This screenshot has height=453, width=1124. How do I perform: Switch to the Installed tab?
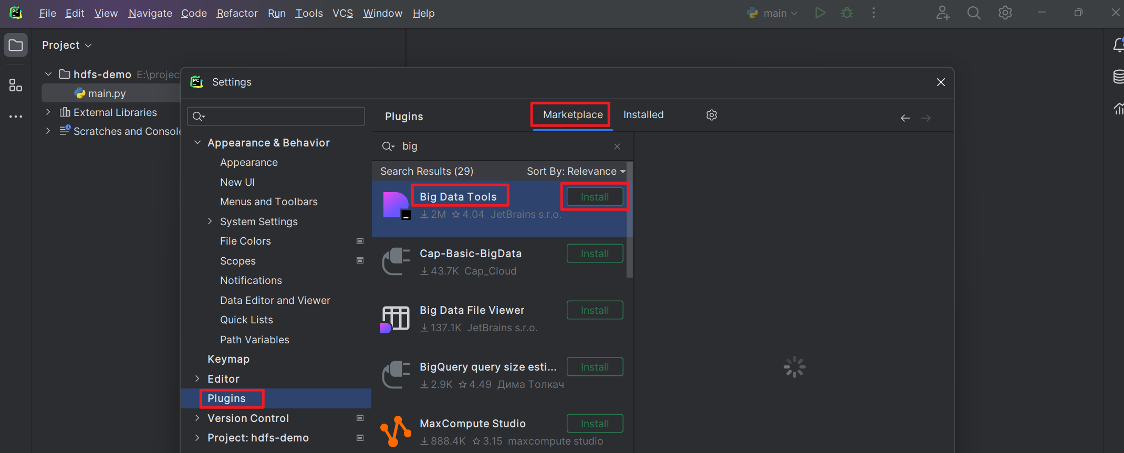point(643,114)
